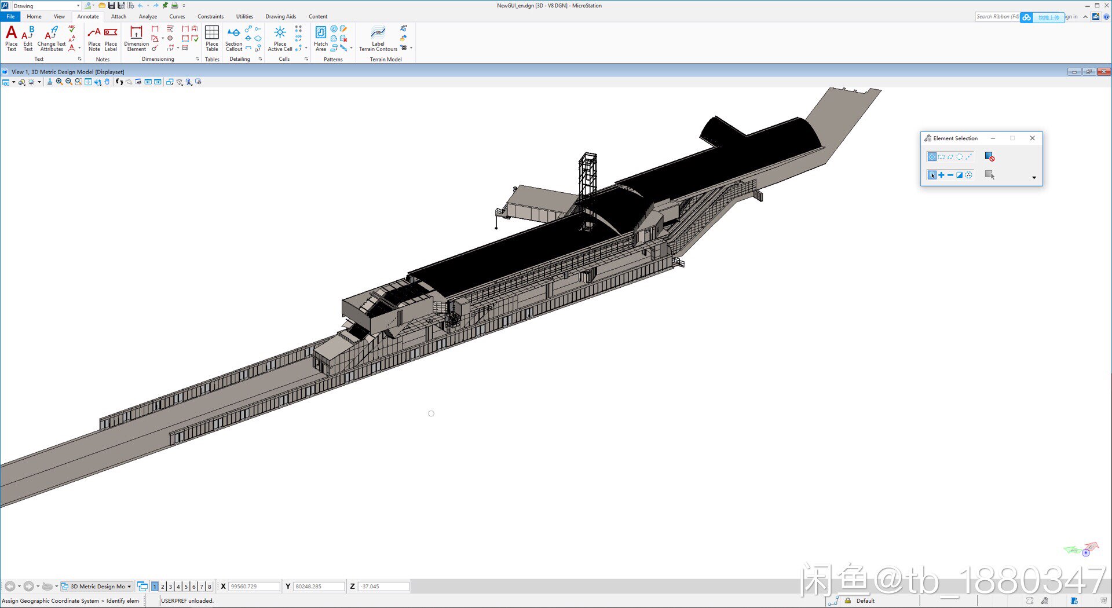Click the save icon in quick access toolbar
Viewport: 1112px width, 608px height.
click(111, 5)
